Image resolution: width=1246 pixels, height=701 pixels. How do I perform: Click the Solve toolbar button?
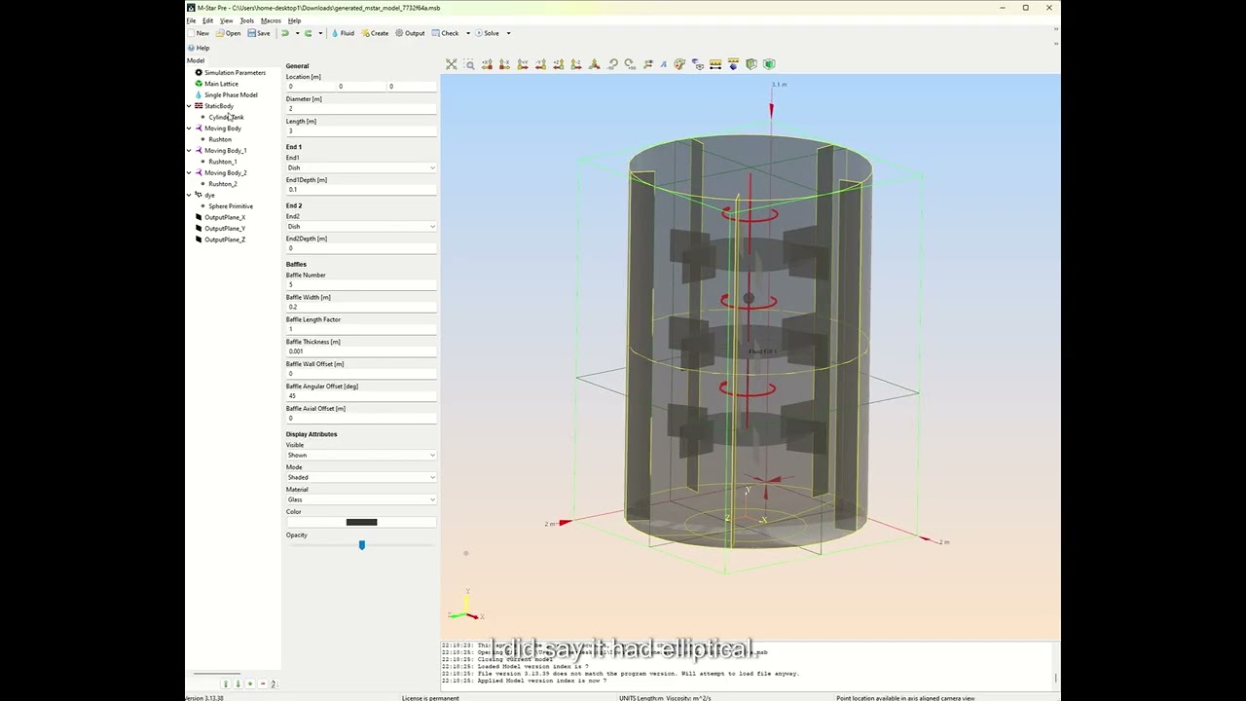(487, 33)
